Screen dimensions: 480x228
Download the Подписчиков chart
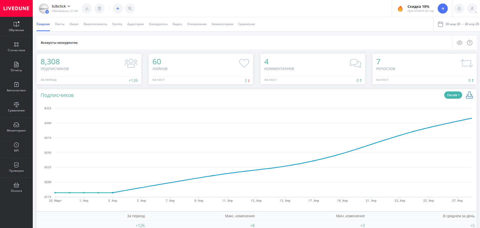469,95
